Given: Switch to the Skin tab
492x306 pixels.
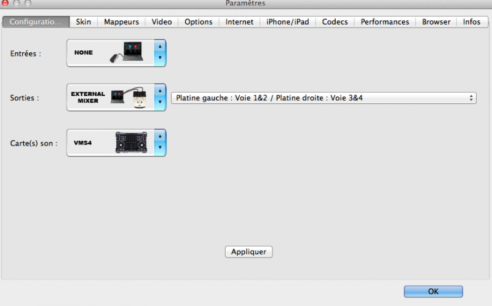Looking at the screenshot, I should click(x=84, y=22).
